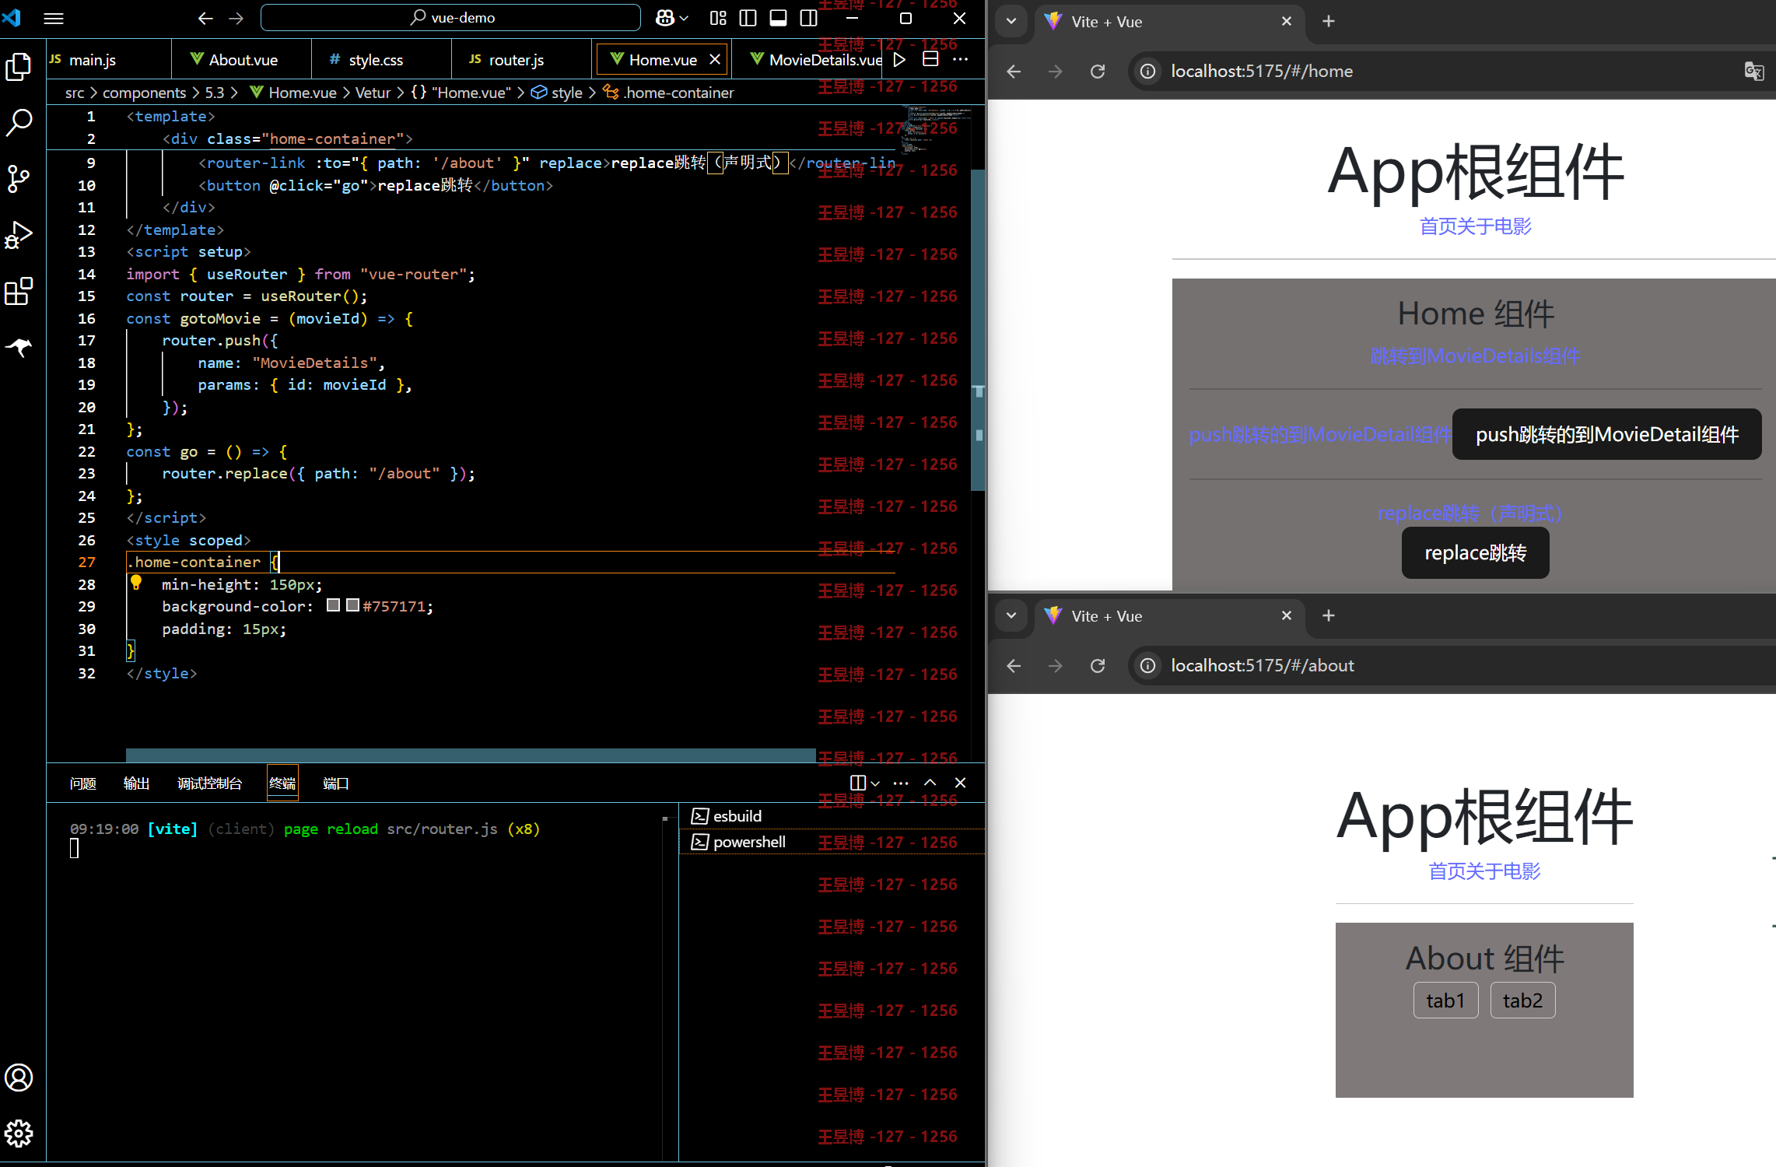Open terminal panel more actions ellipsis
The image size is (1776, 1167).
[x=901, y=783]
